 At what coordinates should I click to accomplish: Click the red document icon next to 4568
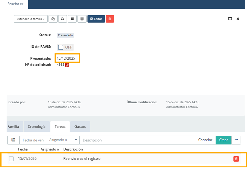(x=67, y=65)
